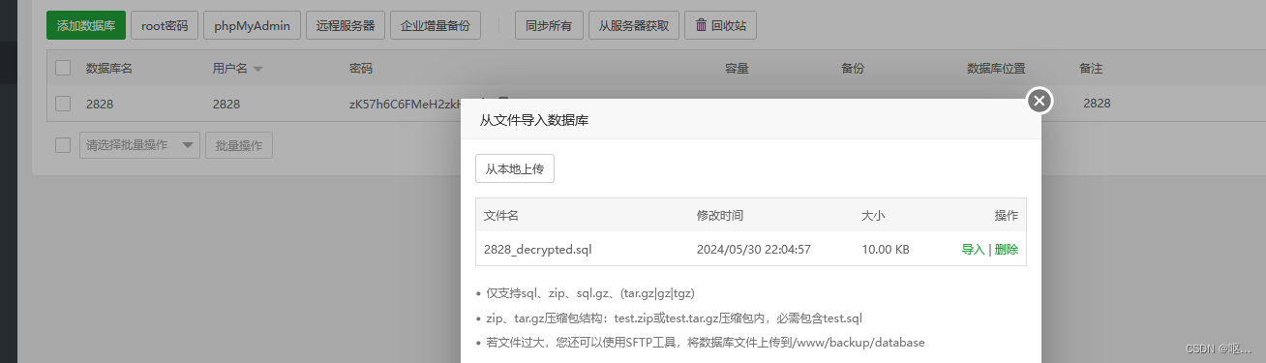Click 删除 link for 2828_decrypted.sql

point(1007,249)
